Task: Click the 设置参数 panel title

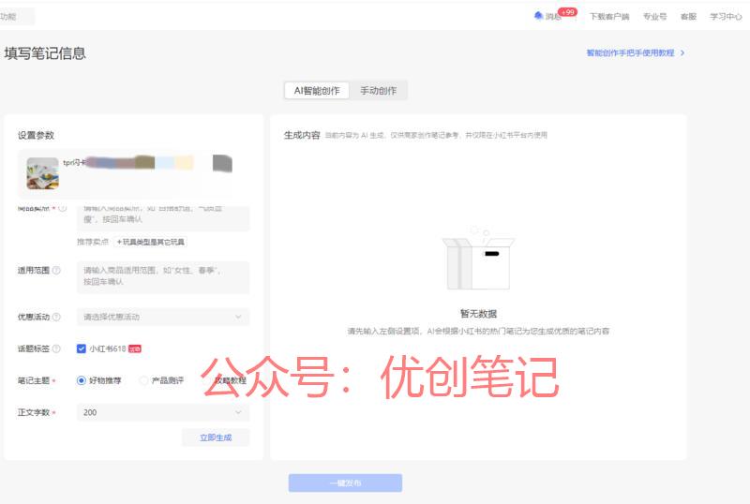Action: point(36,135)
